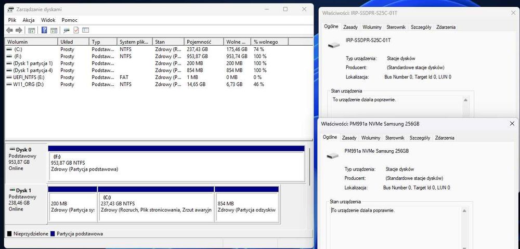
Task: Open the Pomoc menu
Action: [x=69, y=20]
